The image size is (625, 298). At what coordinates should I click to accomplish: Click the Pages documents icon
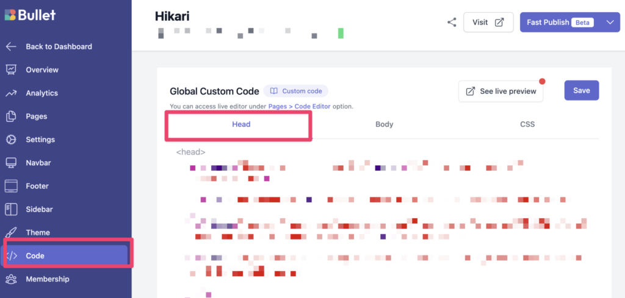[x=11, y=116]
